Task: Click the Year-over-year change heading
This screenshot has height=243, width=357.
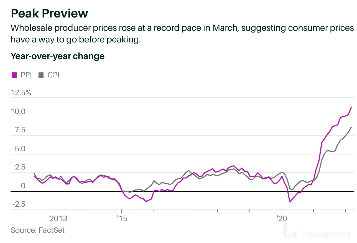Action: point(58,56)
